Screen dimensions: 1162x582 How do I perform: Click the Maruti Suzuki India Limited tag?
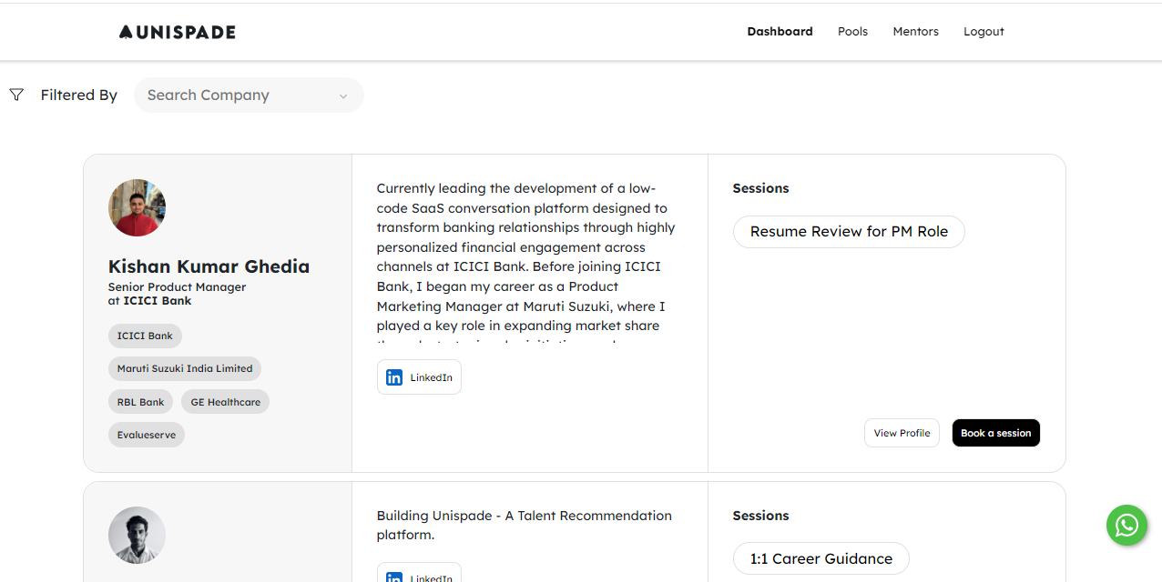[185, 368]
